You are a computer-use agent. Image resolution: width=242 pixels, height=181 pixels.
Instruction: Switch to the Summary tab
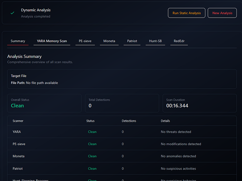click(18, 41)
